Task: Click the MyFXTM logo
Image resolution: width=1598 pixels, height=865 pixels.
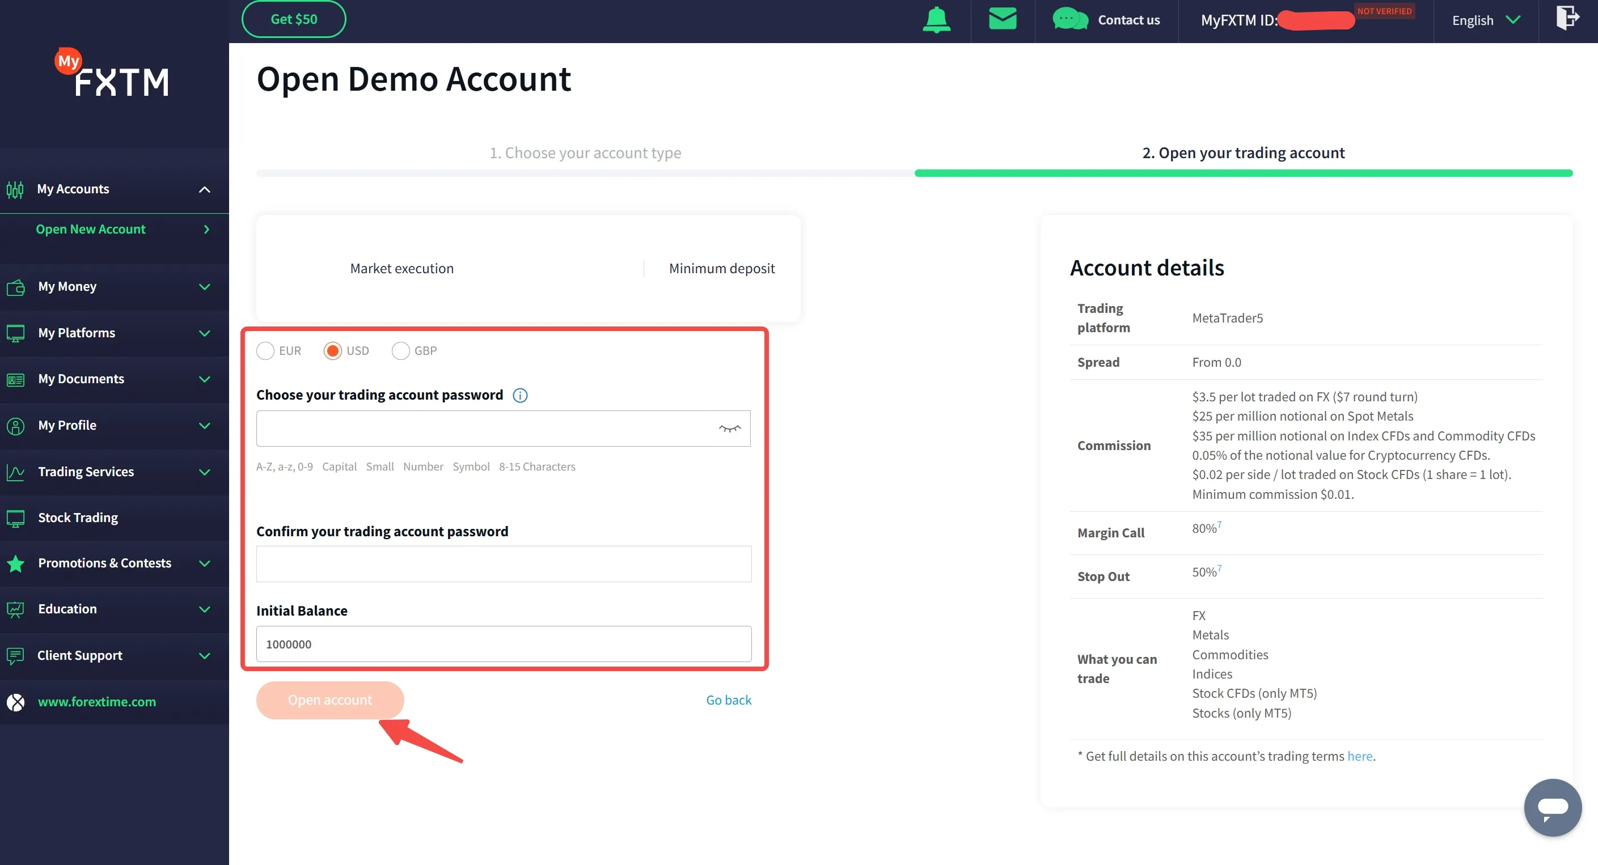Action: point(112,73)
